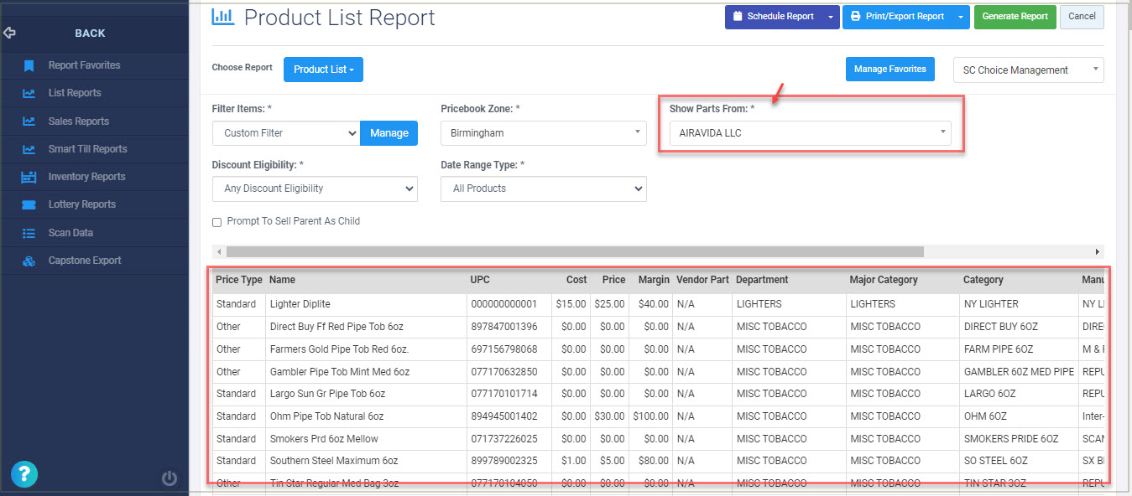Click the Name column header
Viewport: 1132px width, 496px height.
[x=283, y=280]
